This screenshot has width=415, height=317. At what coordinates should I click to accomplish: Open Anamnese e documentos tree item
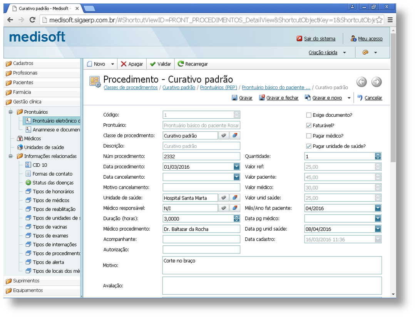(53, 130)
